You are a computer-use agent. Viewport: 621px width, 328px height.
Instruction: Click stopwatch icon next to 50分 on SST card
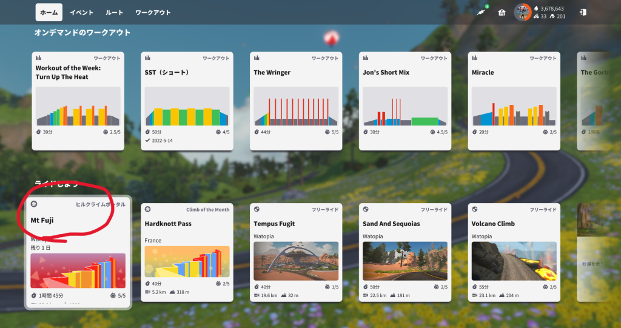pyautogui.click(x=147, y=132)
